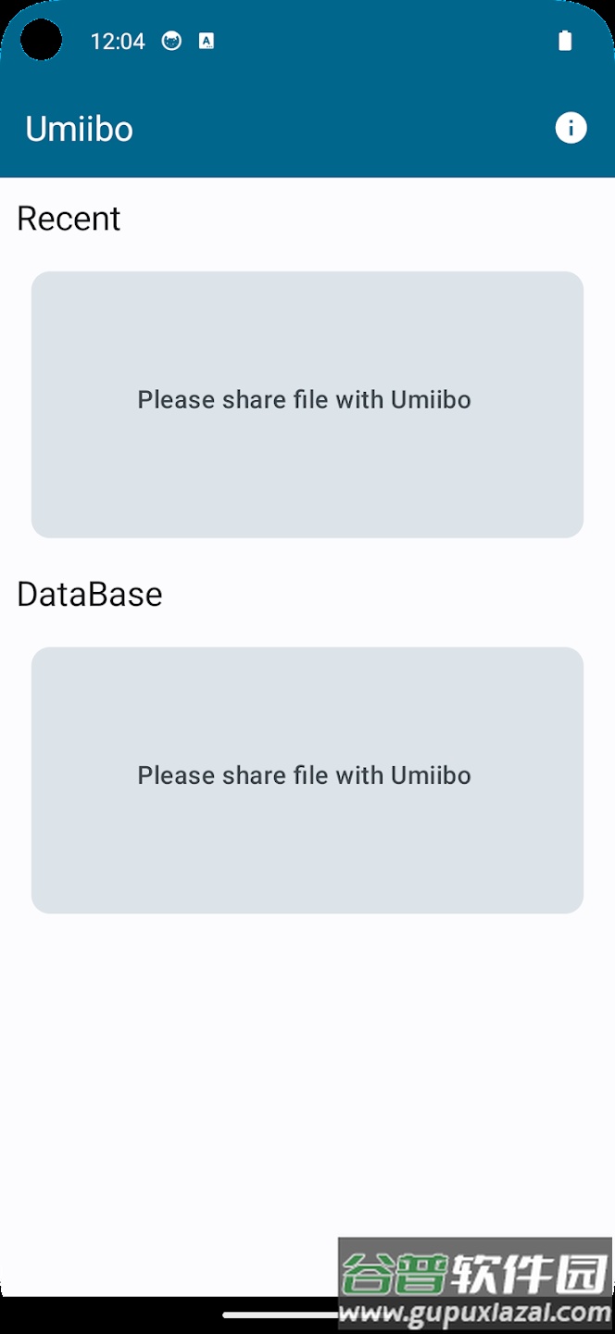Screen dimensions: 615x1334
Task: Click the Recent share prompt card
Action: click(307, 404)
